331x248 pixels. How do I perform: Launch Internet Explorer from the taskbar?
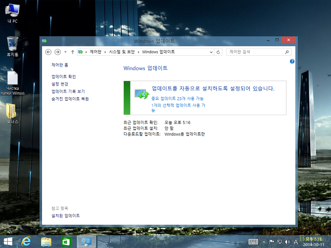(26, 241)
